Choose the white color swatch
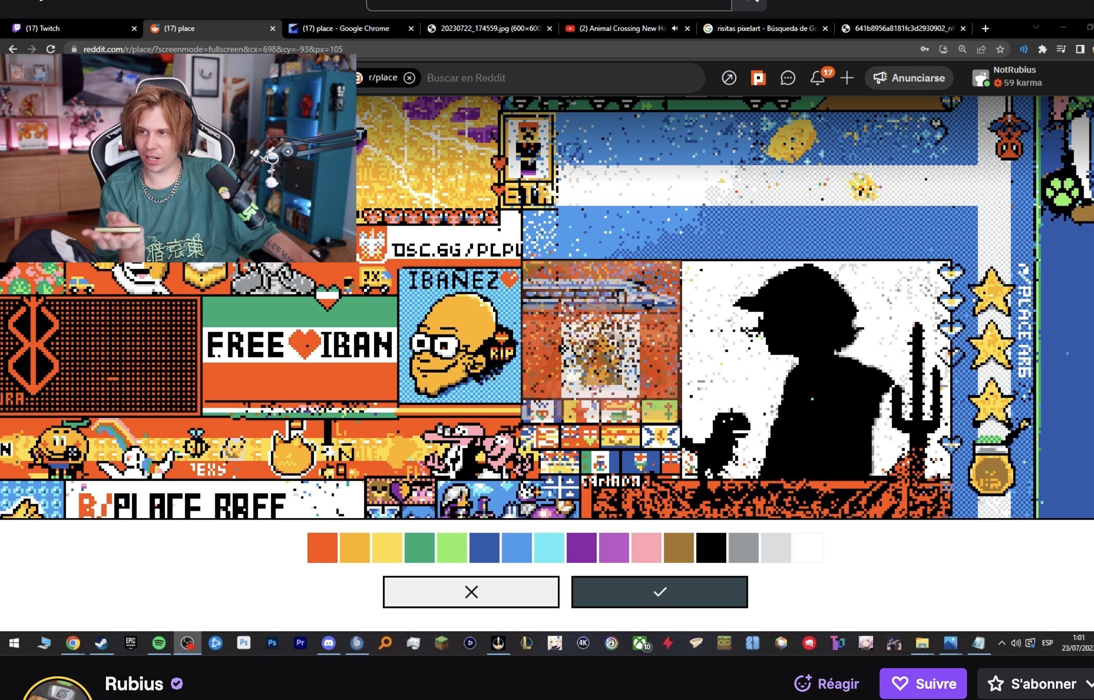 (808, 548)
